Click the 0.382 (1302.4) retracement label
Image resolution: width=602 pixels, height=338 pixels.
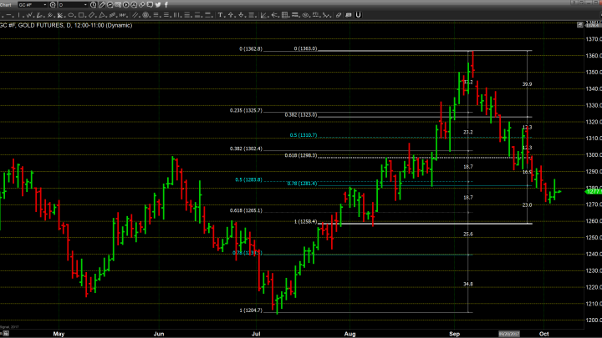(x=246, y=149)
